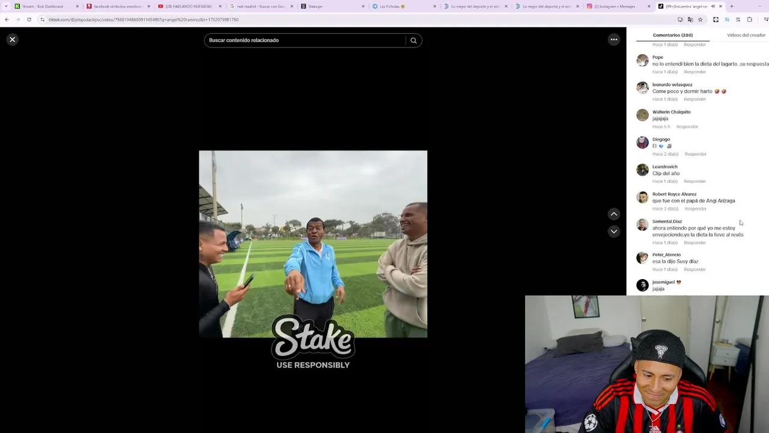Image resolution: width=769 pixels, height=433 pixels.
Task: Open Walterin Chalquito's avatar
Action: click(x=642, y=115)
